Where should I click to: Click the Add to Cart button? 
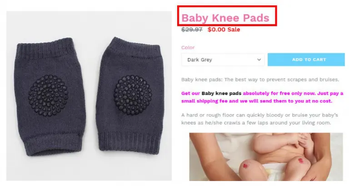pyautogui.click(x=306, y=60)
